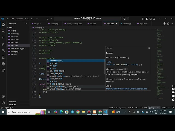Open the Run and Debug view
The width and height of the screenshot is (175, 131).
coord(3,44)
